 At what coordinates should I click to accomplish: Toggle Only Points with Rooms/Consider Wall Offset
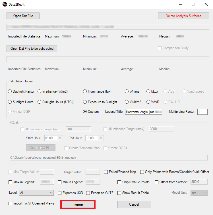point(142,172)
